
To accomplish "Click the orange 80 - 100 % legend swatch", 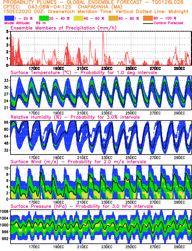I will [148, 18].
